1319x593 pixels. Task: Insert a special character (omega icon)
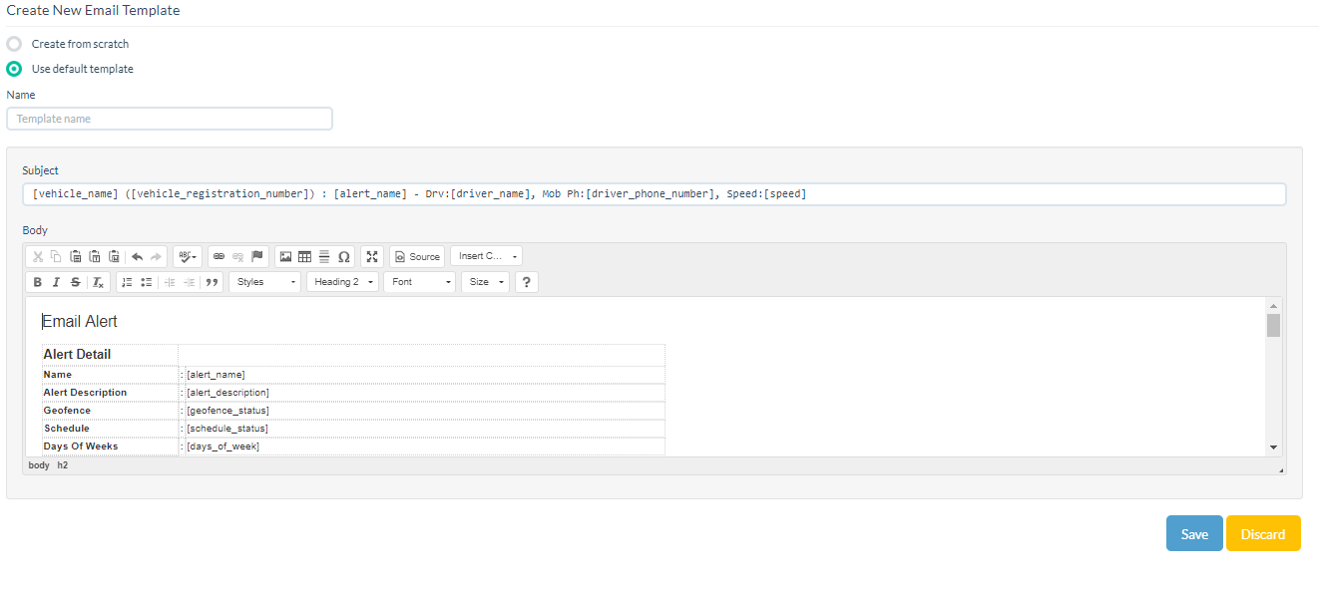tap(344, 256)
